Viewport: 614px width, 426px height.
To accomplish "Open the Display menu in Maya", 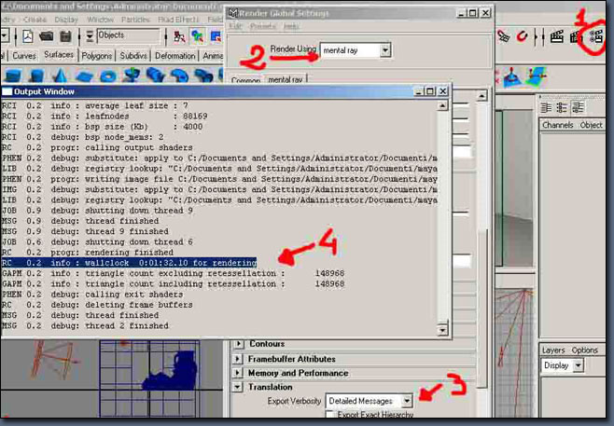I will [66, 20].
